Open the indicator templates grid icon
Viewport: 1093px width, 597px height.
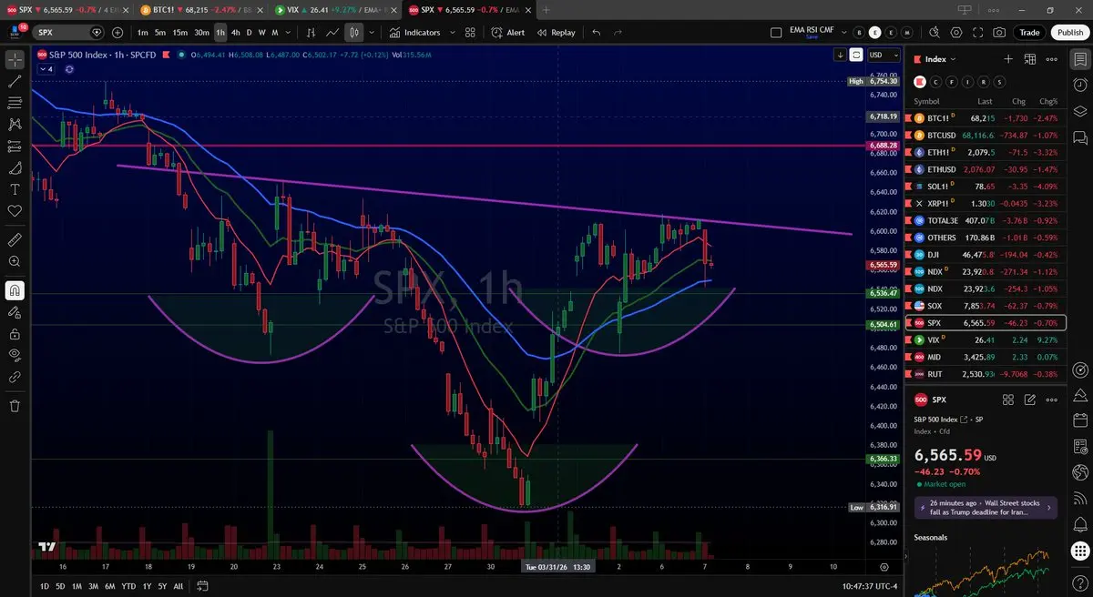[x=470, y=33]
